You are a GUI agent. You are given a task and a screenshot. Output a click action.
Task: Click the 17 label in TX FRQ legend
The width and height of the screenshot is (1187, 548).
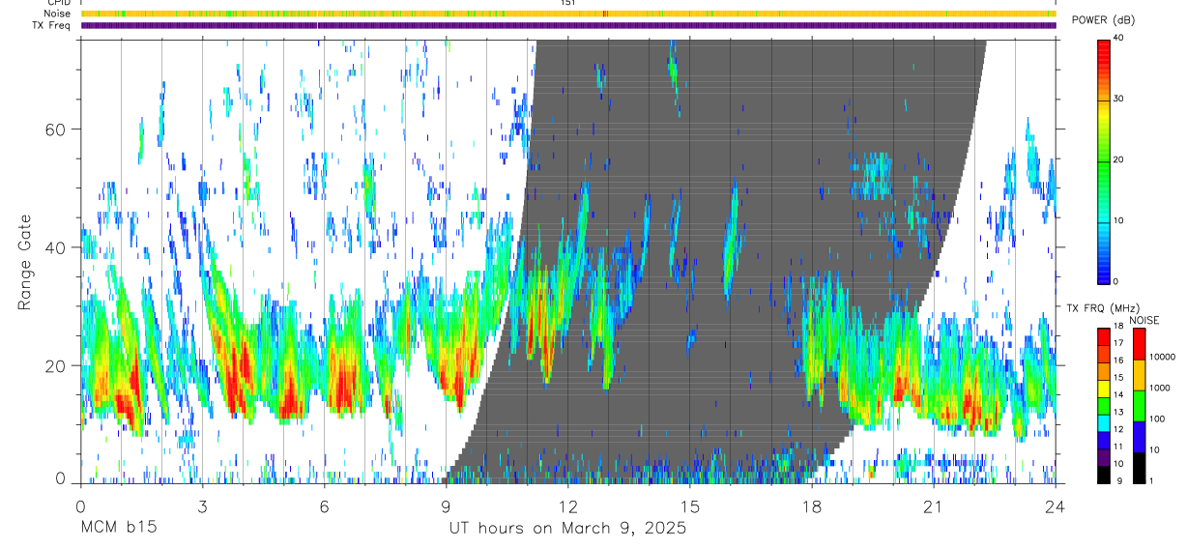tap(1117, 343)
